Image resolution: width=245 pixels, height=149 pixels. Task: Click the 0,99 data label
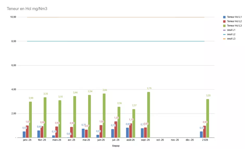coord(205,122)
